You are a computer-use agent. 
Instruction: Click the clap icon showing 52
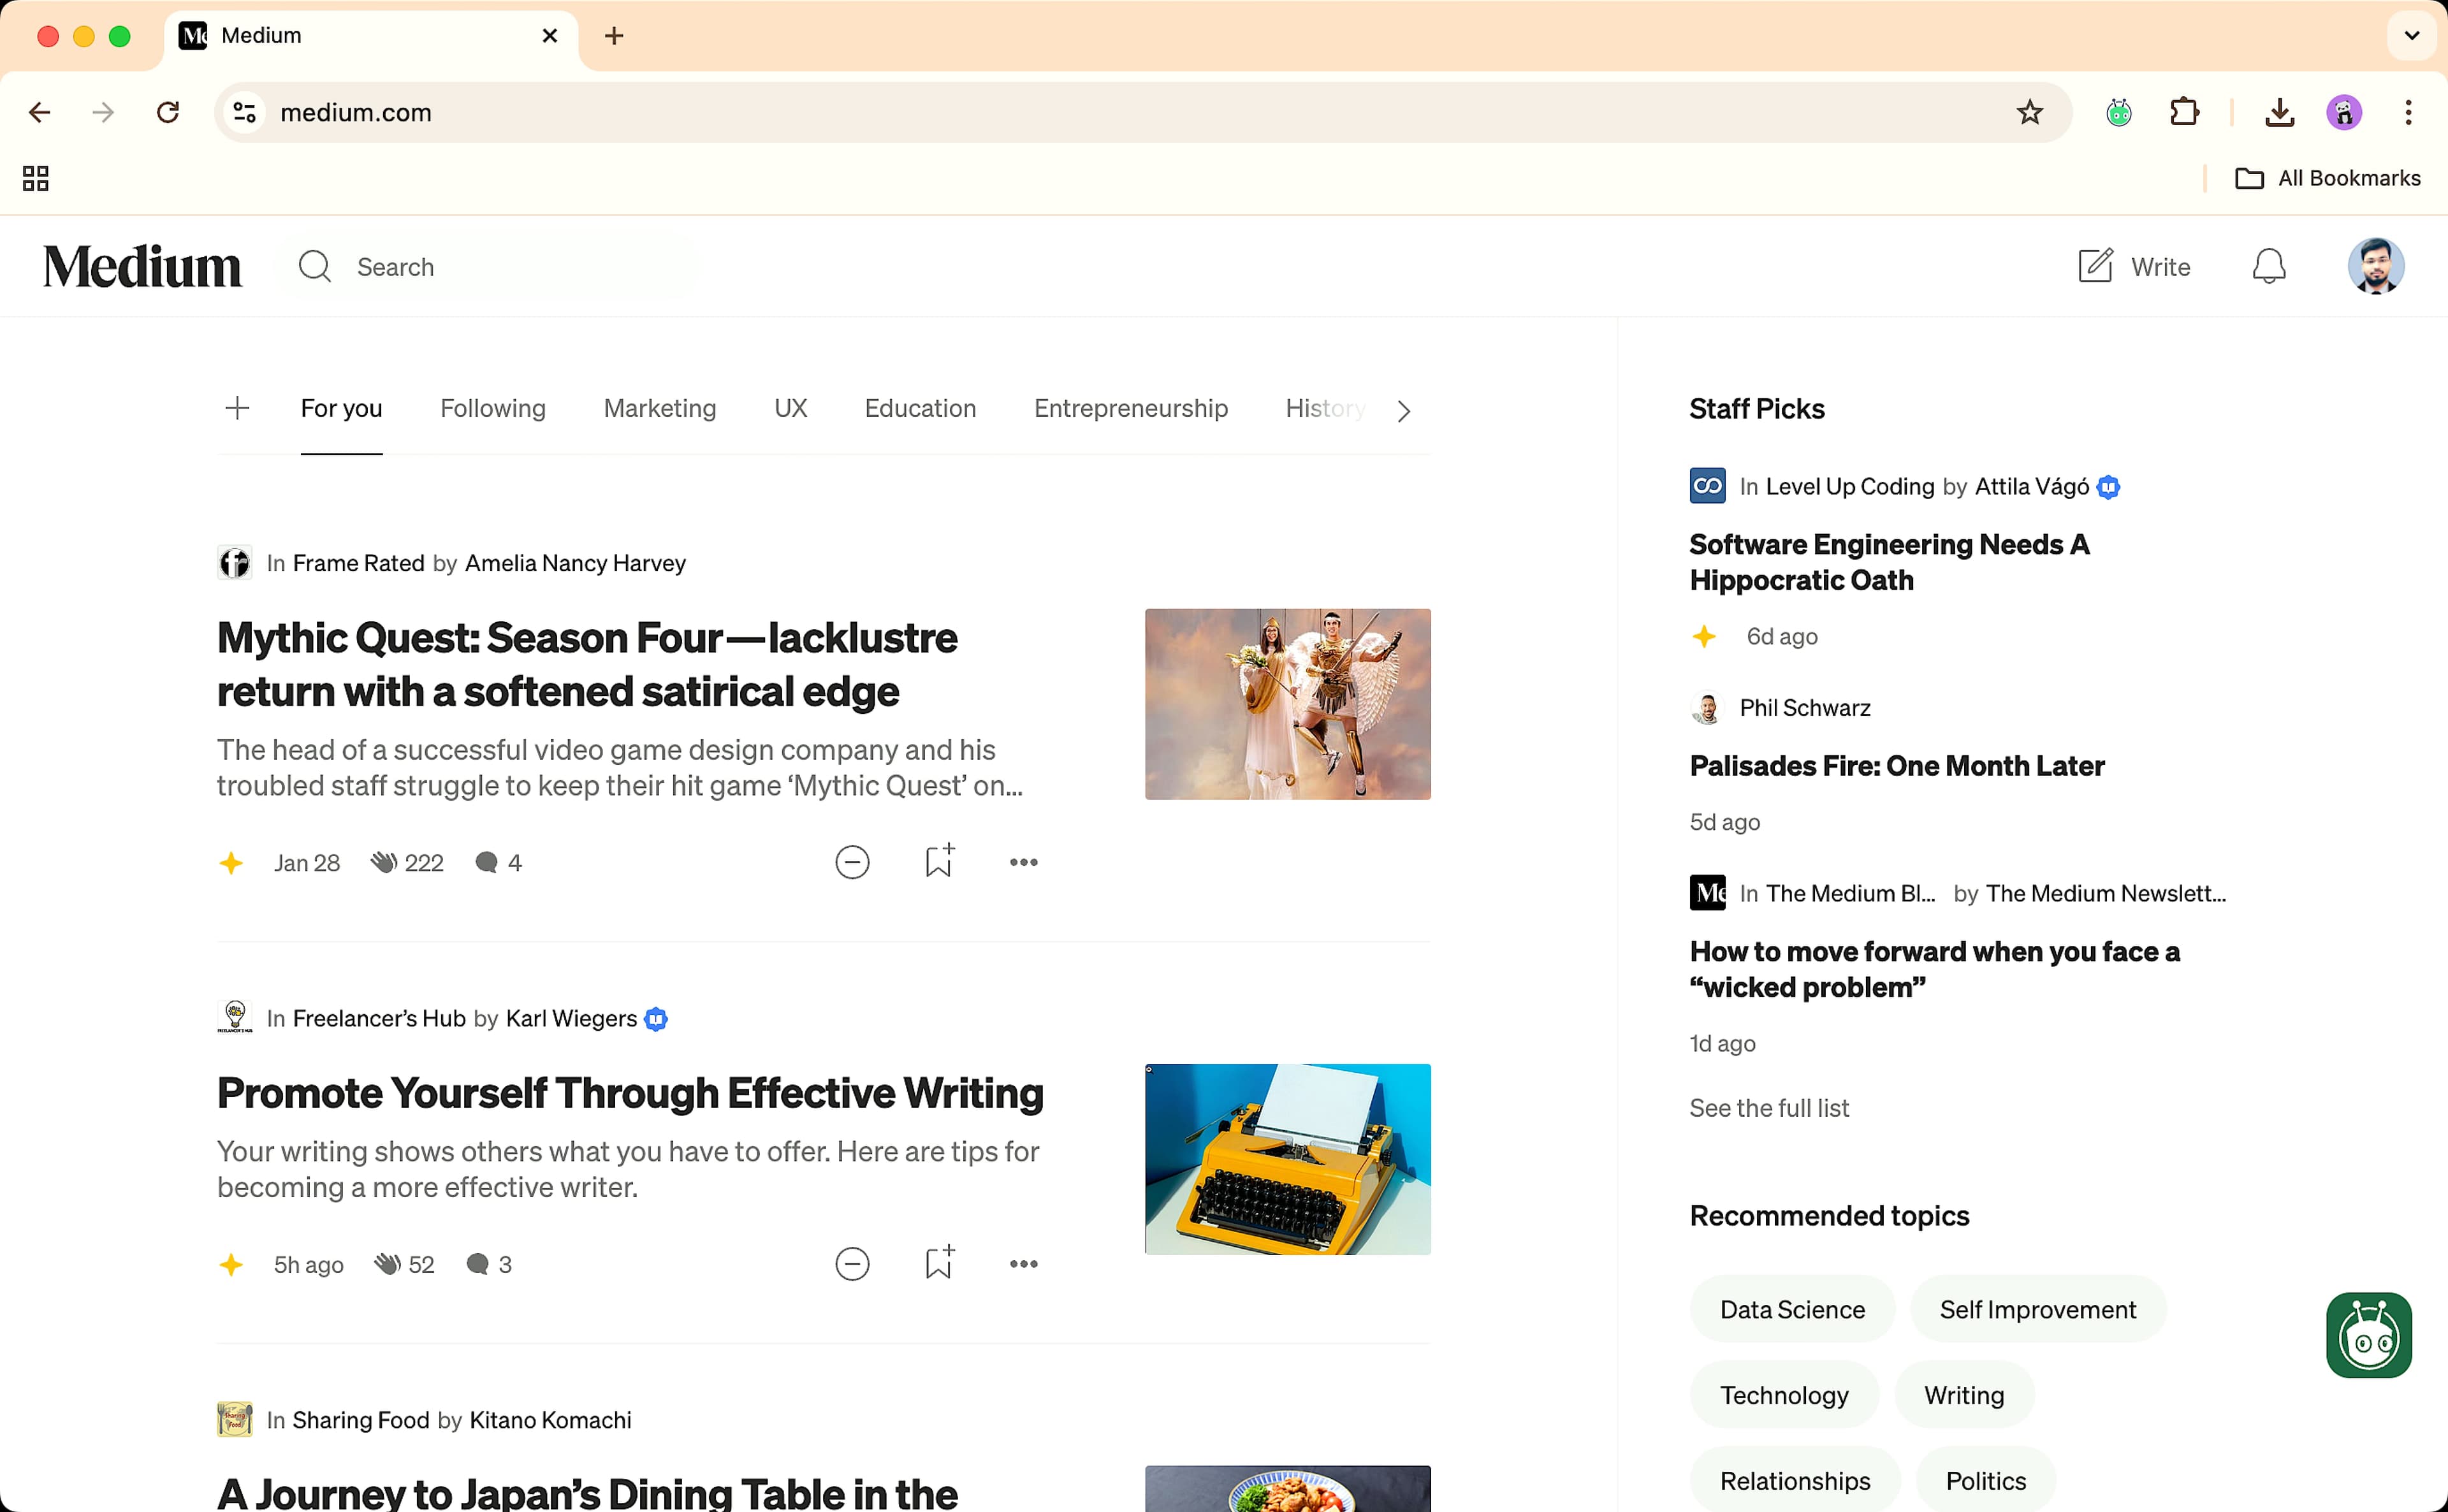pos(388,1264)
